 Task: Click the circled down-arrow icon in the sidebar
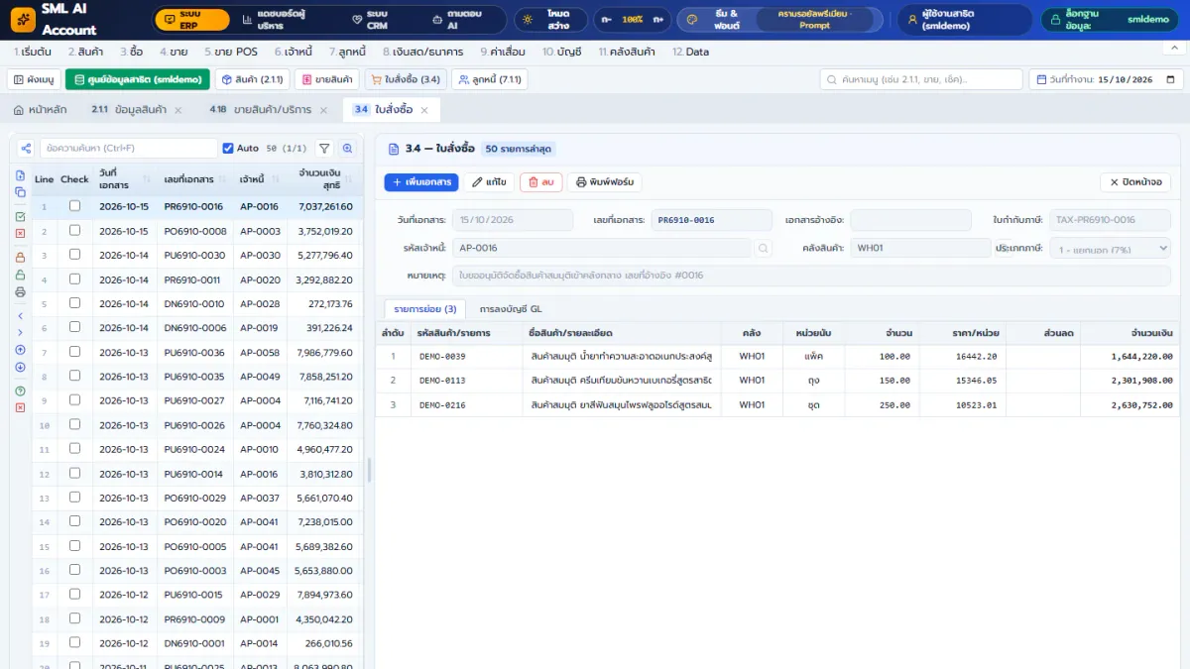20,367
